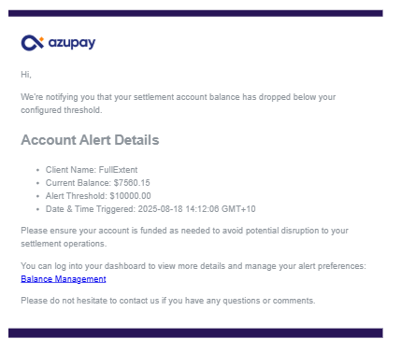The image size is (401, 353).
Task: Click the funding reminder paragraph
Action: coord(184,237)
